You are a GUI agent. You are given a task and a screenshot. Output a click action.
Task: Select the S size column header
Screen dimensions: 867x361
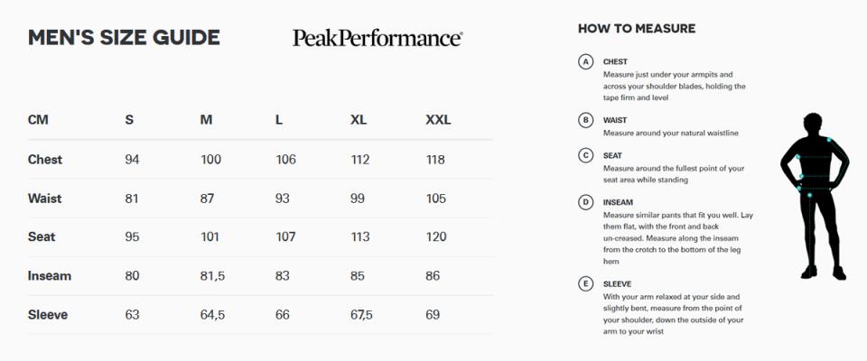pyautogui.click(x=129, y=120)
